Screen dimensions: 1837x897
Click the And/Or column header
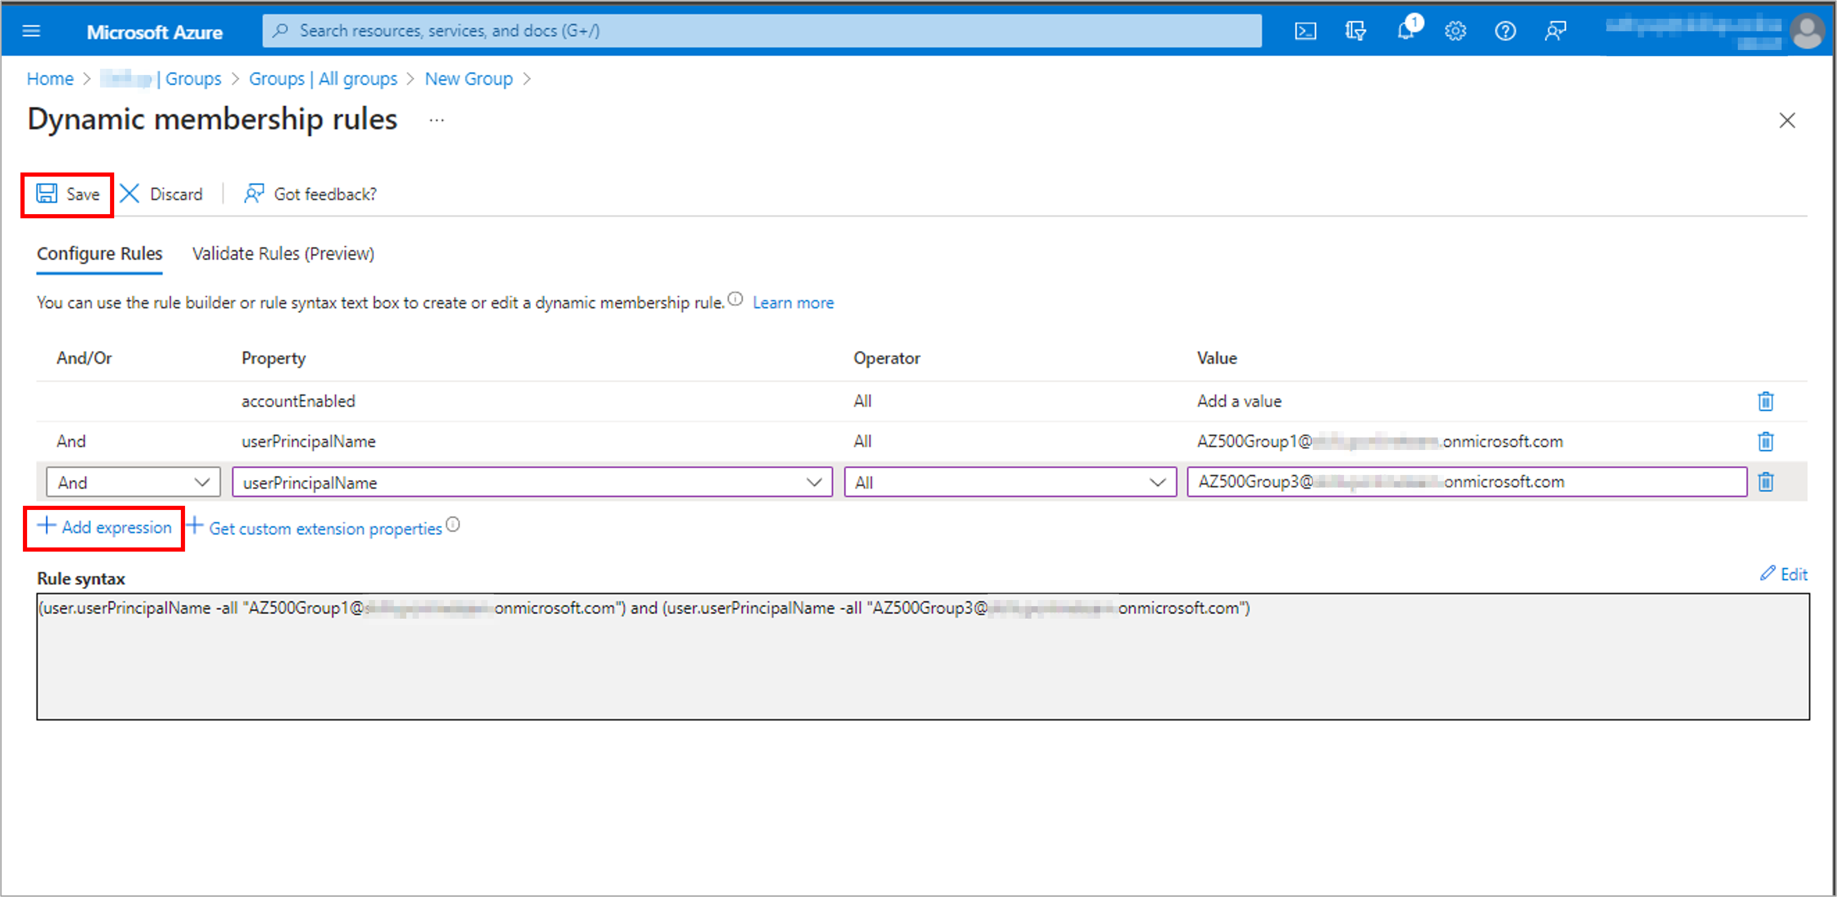84,358
